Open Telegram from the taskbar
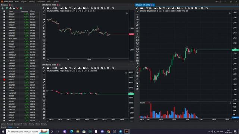Viewport: 239px width, 134px height. 121,131
